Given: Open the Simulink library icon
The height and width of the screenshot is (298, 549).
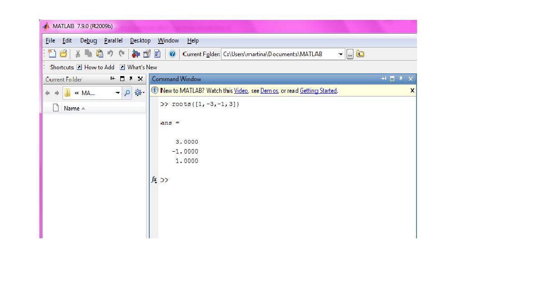Looking at the screenshot, I should click(x=136, y=54).
